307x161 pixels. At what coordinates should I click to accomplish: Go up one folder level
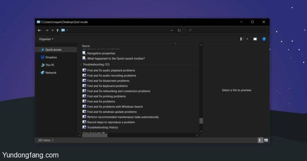[57, 30]
